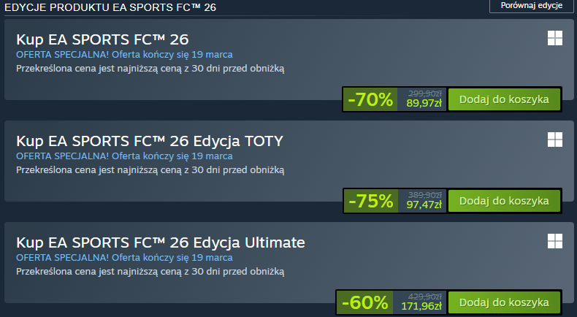Click the -60% discount badge
Screen dimensions: 577x317
coord(364,302)
